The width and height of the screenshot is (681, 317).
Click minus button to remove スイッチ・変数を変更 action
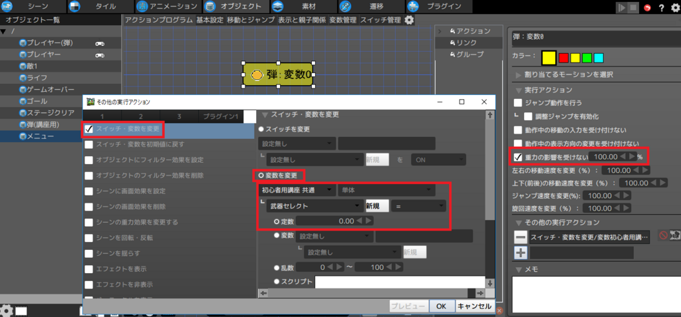[x=521, y=237]
